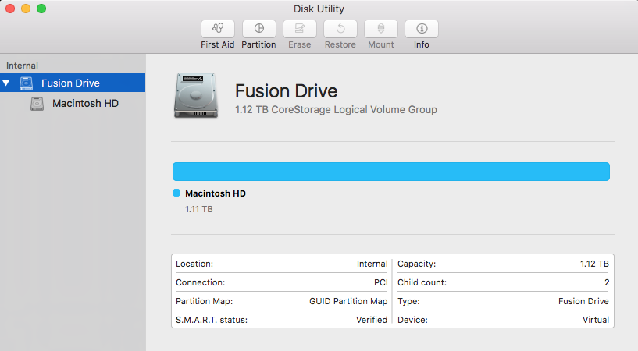Minimize the window with the yellow button
The height and width of the screenshot is (351, 638).
coord(26,9)
